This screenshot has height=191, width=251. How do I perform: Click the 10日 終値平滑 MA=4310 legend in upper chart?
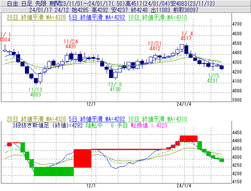(x=158, y=17)
